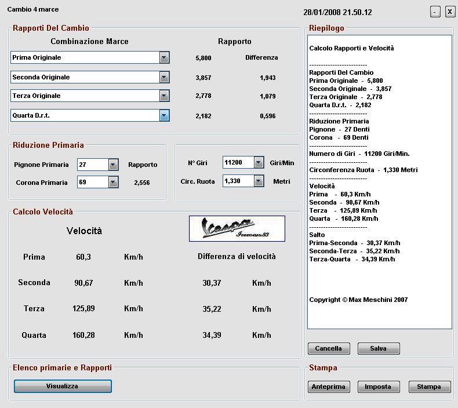The width and height of the screenshot is (458, 408).
Task: Open the Prima Originale dropdown arrow
Action: [x=164, y=57]
